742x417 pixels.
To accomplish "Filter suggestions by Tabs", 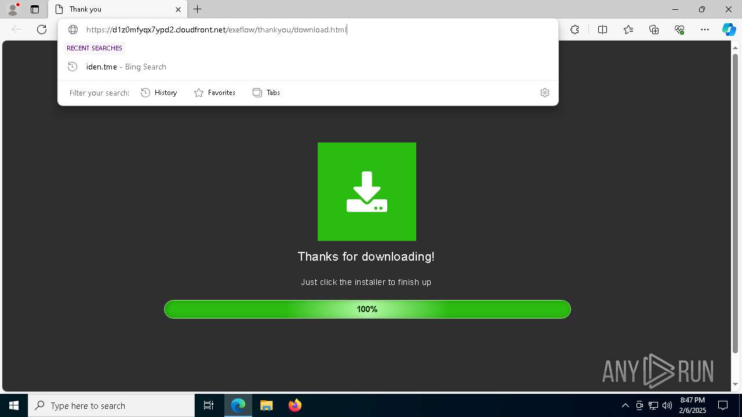I will [x=266, y=93].
